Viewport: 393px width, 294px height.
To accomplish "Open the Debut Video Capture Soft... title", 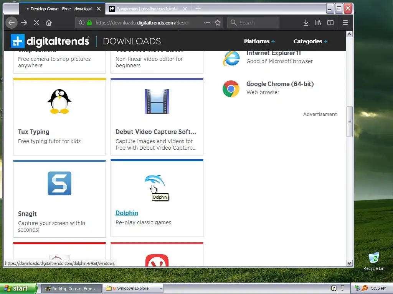I will click(156, 132).
